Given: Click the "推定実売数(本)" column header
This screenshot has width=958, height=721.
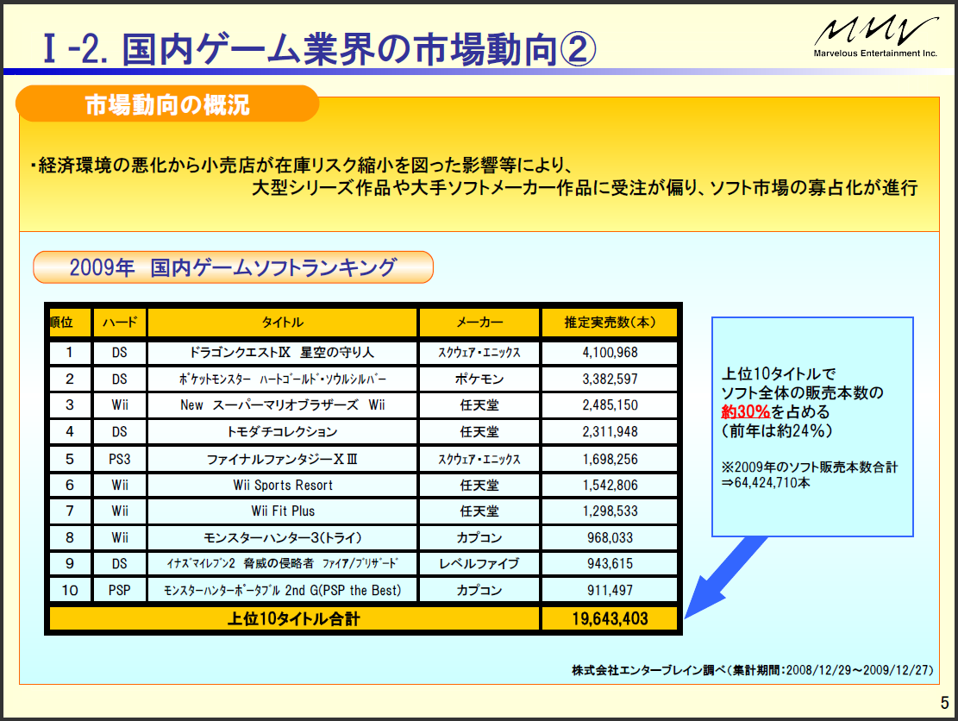Looking at the screenshot, I should (x=610, y=322).
